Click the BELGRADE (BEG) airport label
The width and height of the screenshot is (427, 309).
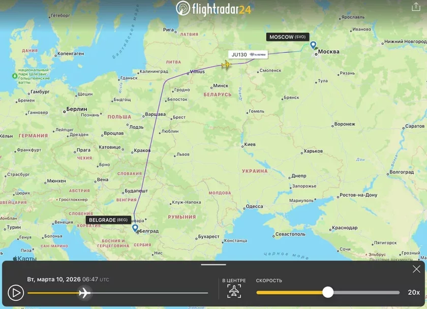pyautogui.click(x=108, y=220)
